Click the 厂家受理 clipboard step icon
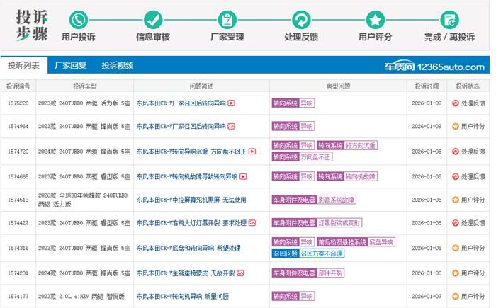This screenshot has width=496, height=308. point(227,19)
